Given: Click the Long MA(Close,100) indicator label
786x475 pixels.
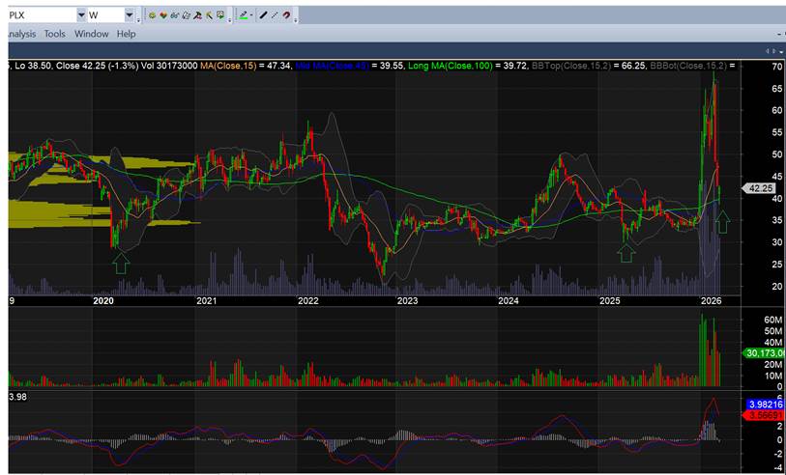Looking at the screenshot, I should coord(449,66).
